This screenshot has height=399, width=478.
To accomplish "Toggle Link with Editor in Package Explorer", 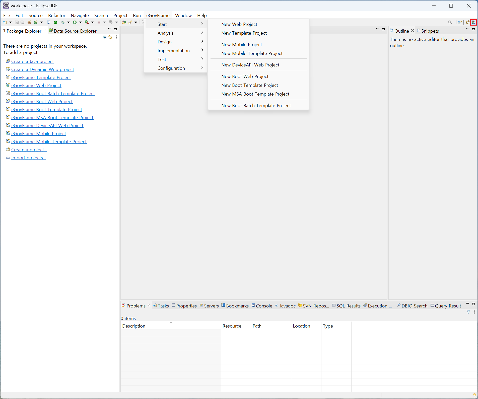I will (x=110, y=37).
